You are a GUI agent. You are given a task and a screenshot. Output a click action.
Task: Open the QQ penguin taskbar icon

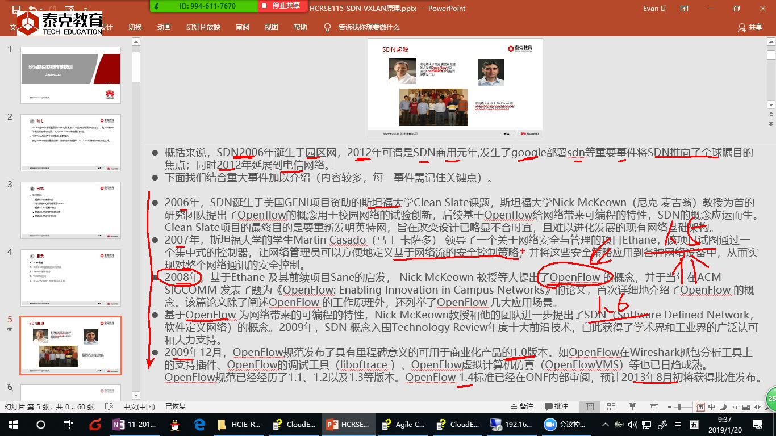point(174,424)
